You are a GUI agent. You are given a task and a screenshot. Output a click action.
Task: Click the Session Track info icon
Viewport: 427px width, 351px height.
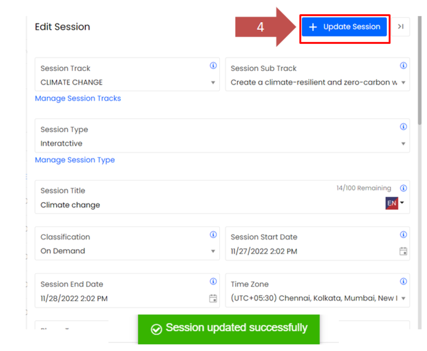[213, 66]
